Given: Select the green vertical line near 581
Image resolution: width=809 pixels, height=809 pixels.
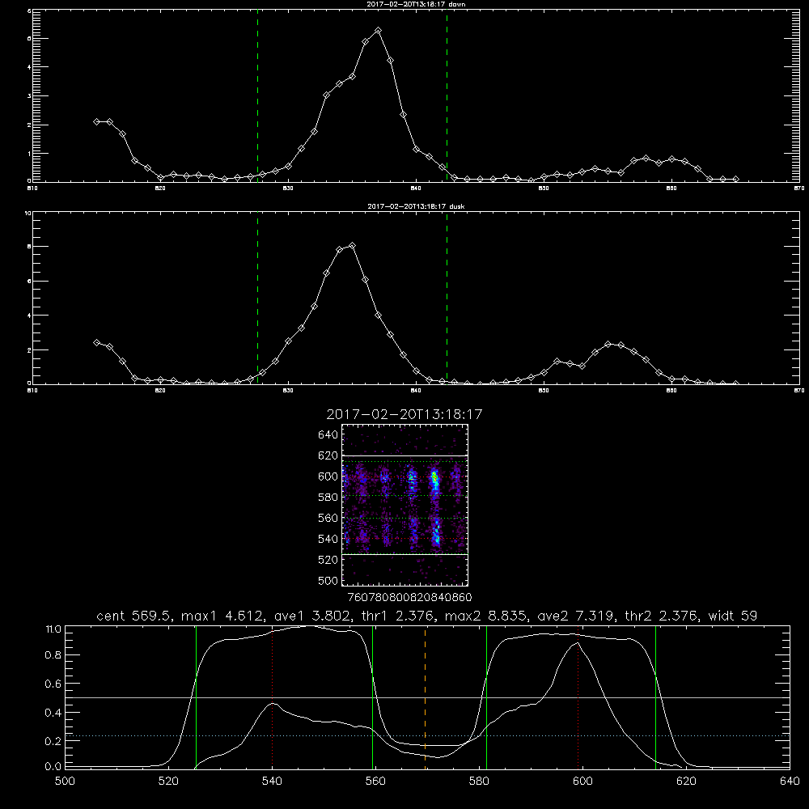Looking at the screenshot, I should 486,697.
